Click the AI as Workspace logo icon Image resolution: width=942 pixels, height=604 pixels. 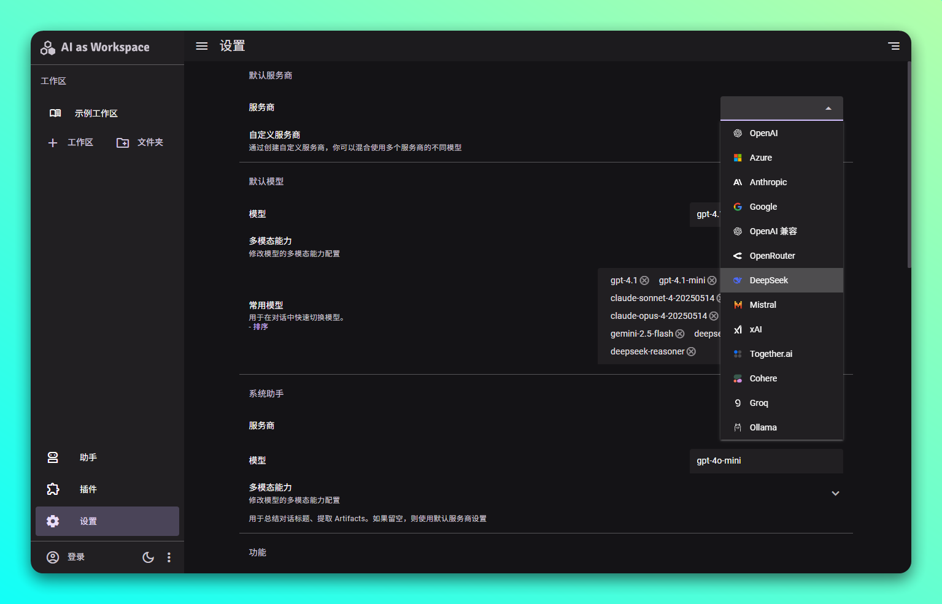point(48,47)
